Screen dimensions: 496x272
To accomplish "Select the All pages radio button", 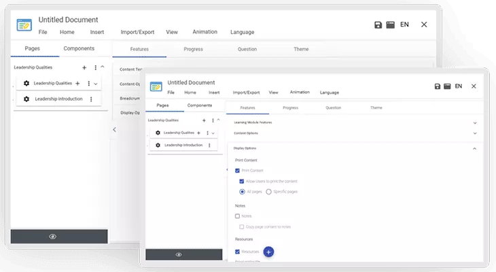I will click(x=242, y=192).
